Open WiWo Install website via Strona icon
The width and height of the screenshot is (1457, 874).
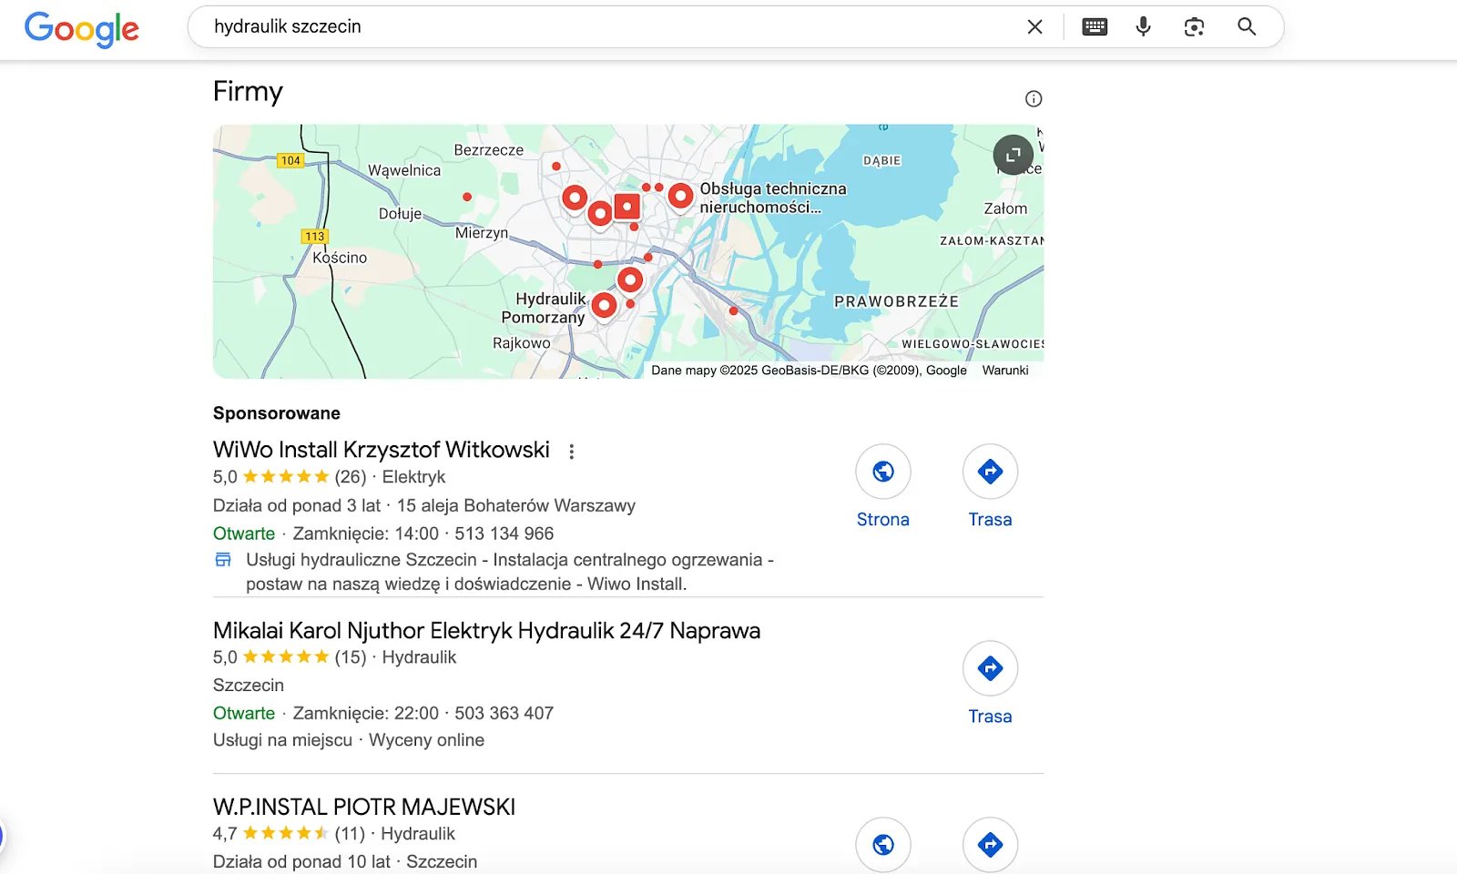[883, 472]
